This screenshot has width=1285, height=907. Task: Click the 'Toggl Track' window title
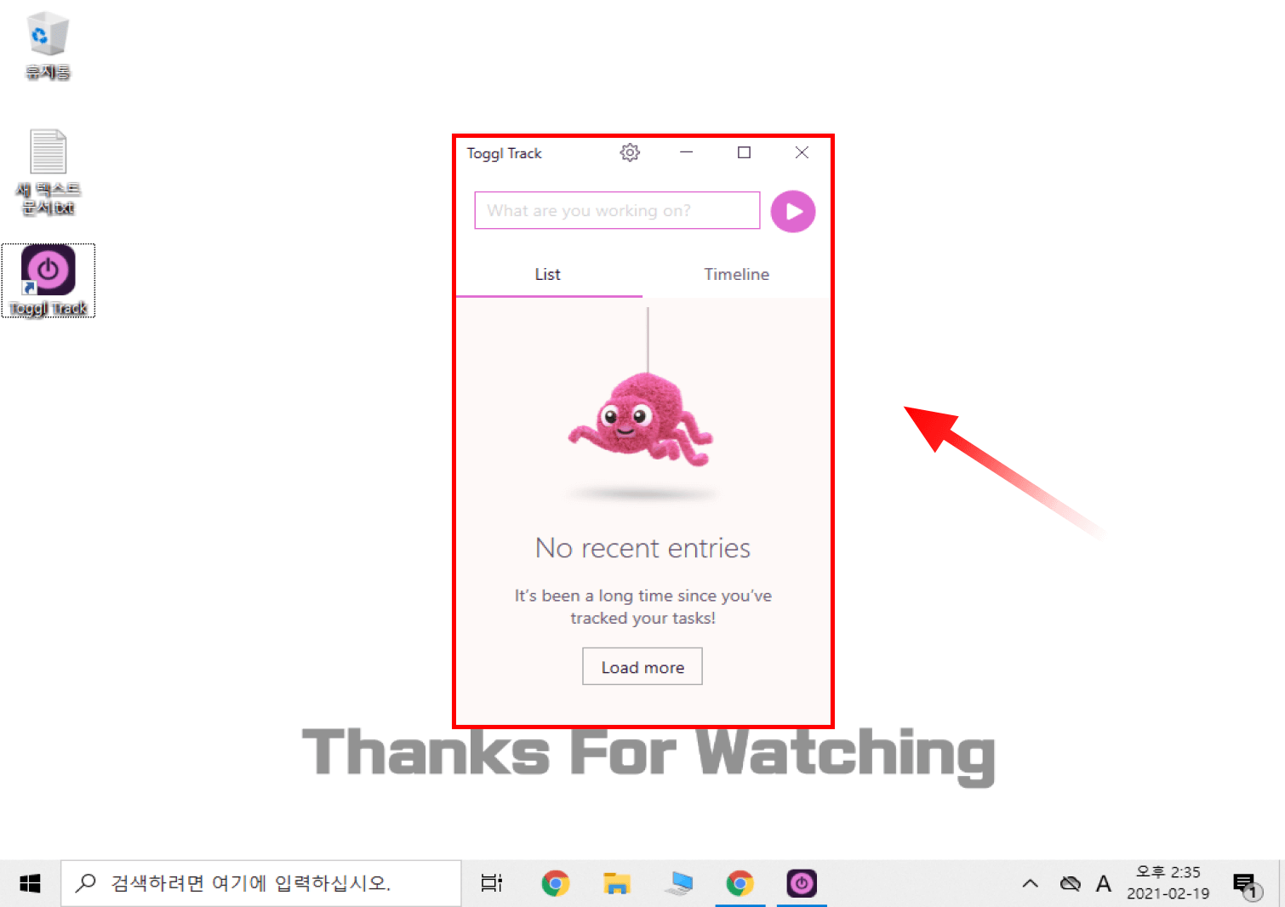click(504, 153)
